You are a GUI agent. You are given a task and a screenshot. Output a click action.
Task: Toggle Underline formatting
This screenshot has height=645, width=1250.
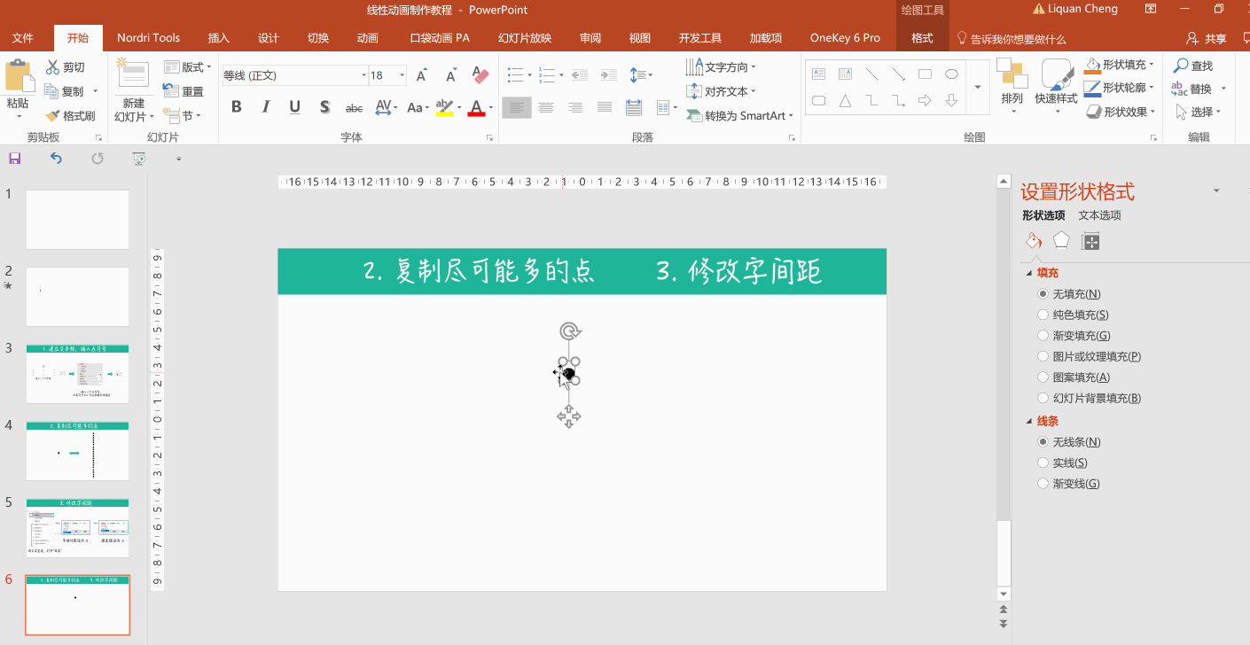tap(294, 107)
